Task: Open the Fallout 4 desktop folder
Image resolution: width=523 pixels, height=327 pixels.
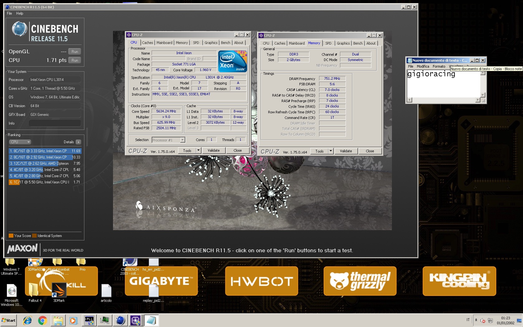Action: tap(35, 293)
